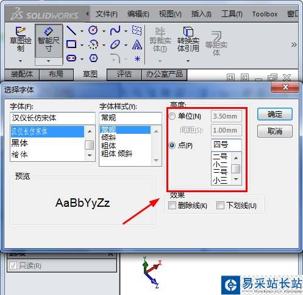Expand the toolbar overflow chevron
Viewport: 303px width, 295px height.
tap(294, 45)
